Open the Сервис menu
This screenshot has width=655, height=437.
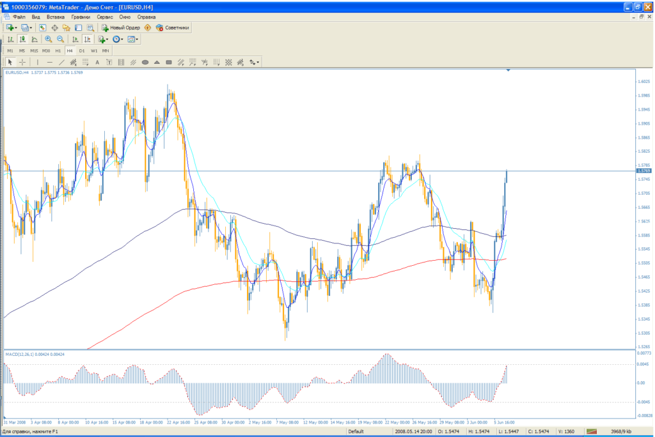click(x=105, y=17)
